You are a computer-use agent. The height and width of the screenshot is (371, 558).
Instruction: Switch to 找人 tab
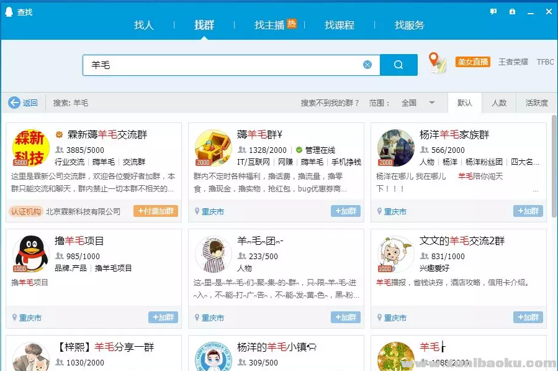pos(143,25)
